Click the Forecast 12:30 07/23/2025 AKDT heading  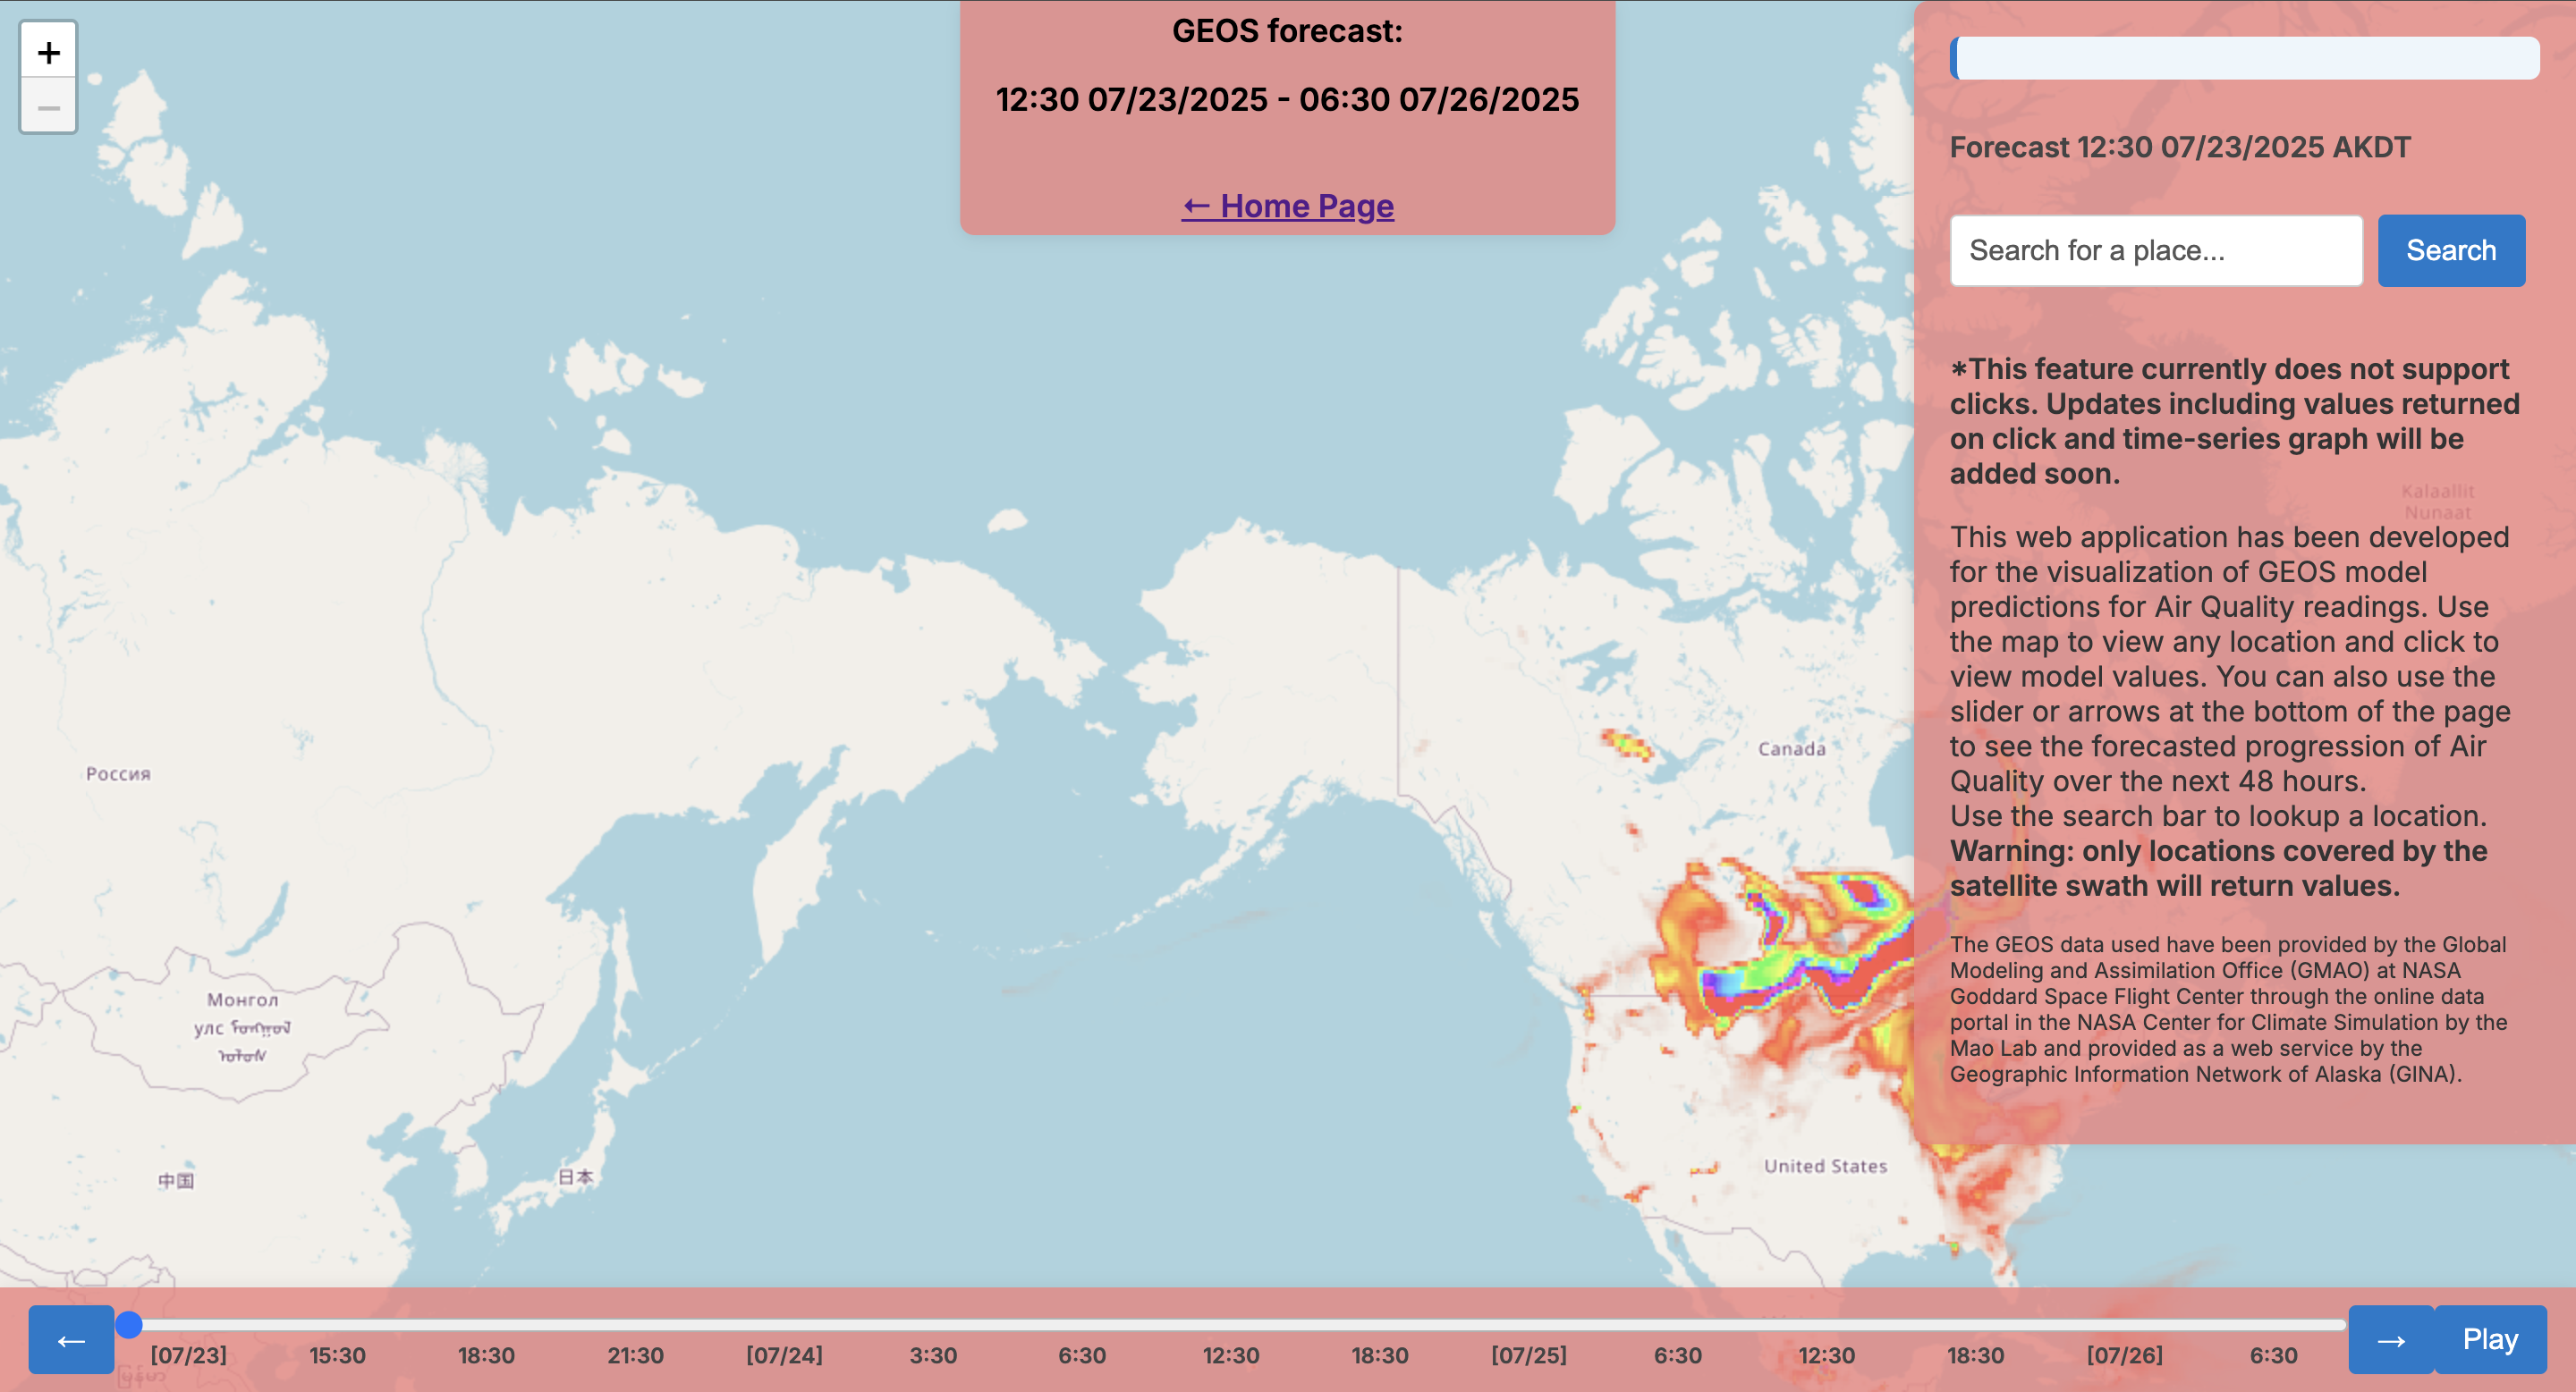[x=2180, y=147]
